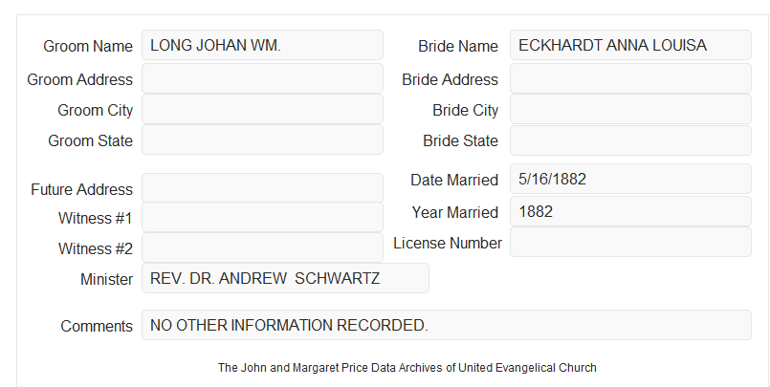
Task: Click the Date Married label
Action: [454, 180]
